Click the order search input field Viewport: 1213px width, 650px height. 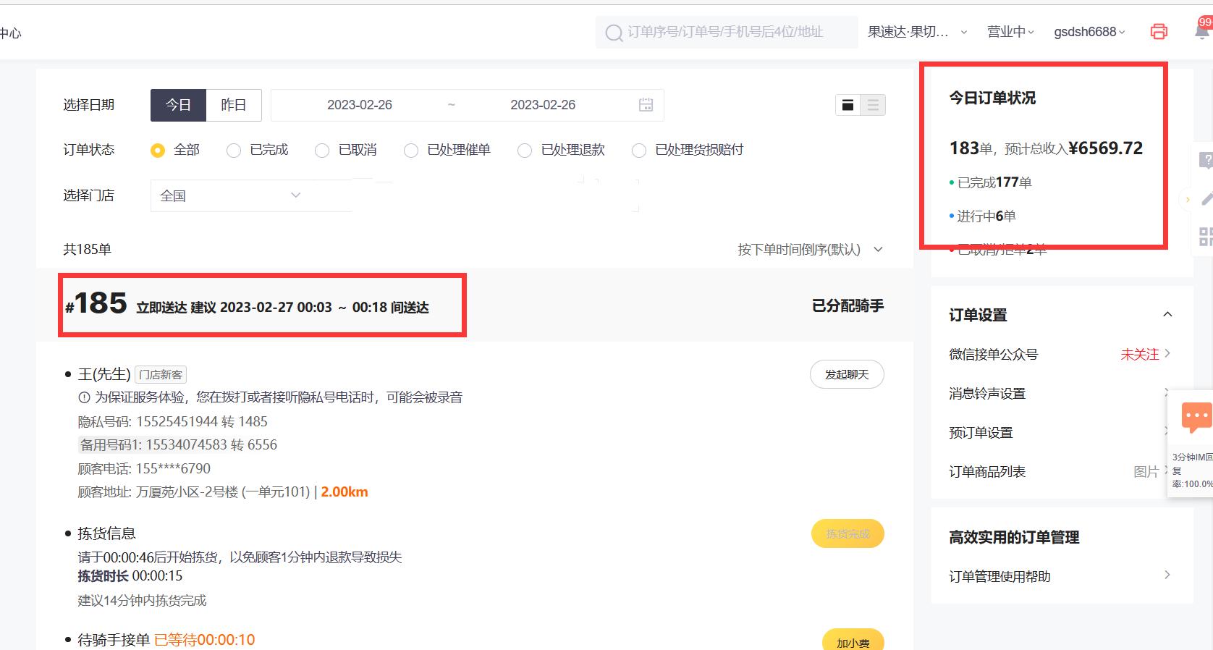727,32
